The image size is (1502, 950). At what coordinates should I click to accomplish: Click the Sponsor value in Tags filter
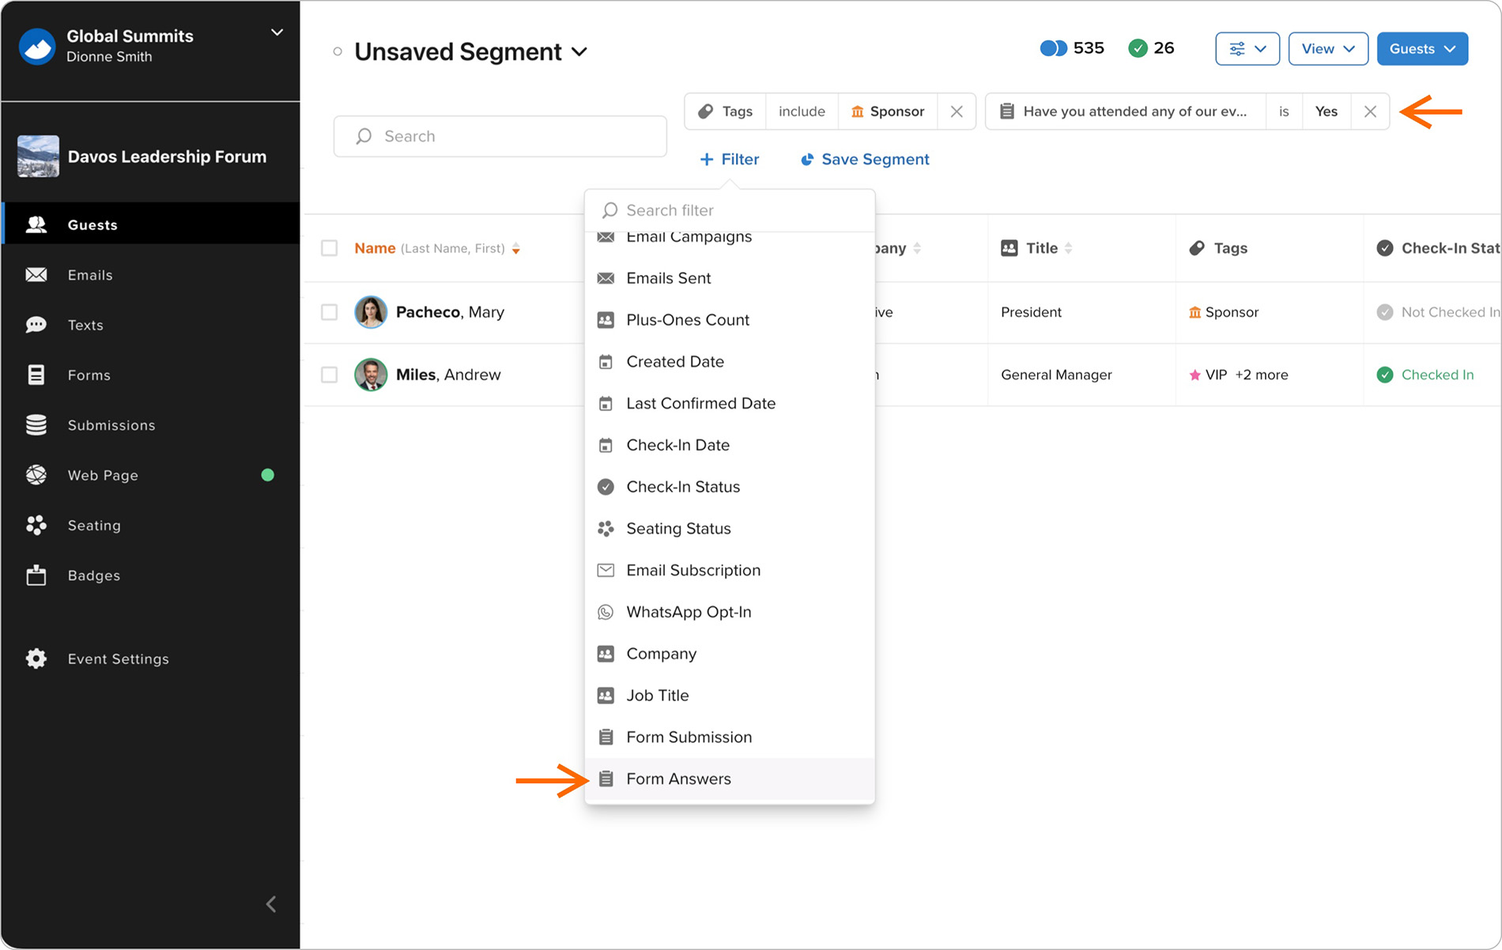pyautogui.click(x=888, y=111)
